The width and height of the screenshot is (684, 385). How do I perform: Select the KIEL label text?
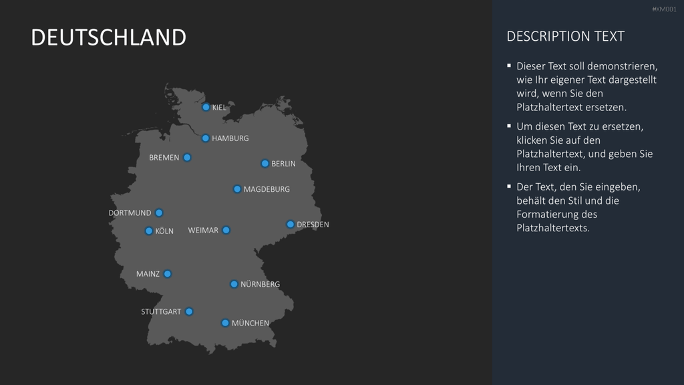click(219, 108)
